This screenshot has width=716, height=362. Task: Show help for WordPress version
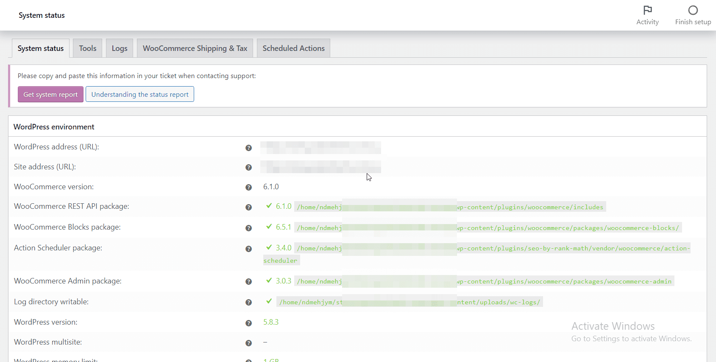(248, 323)
